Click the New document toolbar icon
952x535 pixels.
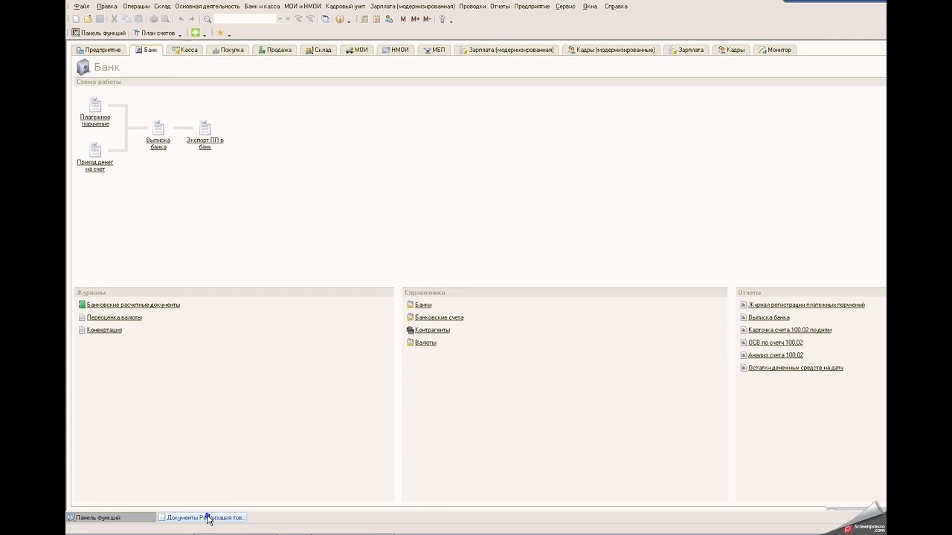click(75, 19)
